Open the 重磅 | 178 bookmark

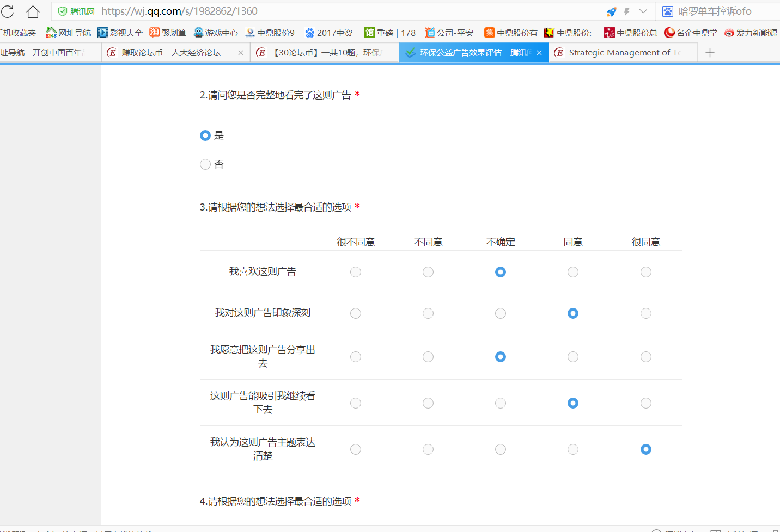[390, 33]
